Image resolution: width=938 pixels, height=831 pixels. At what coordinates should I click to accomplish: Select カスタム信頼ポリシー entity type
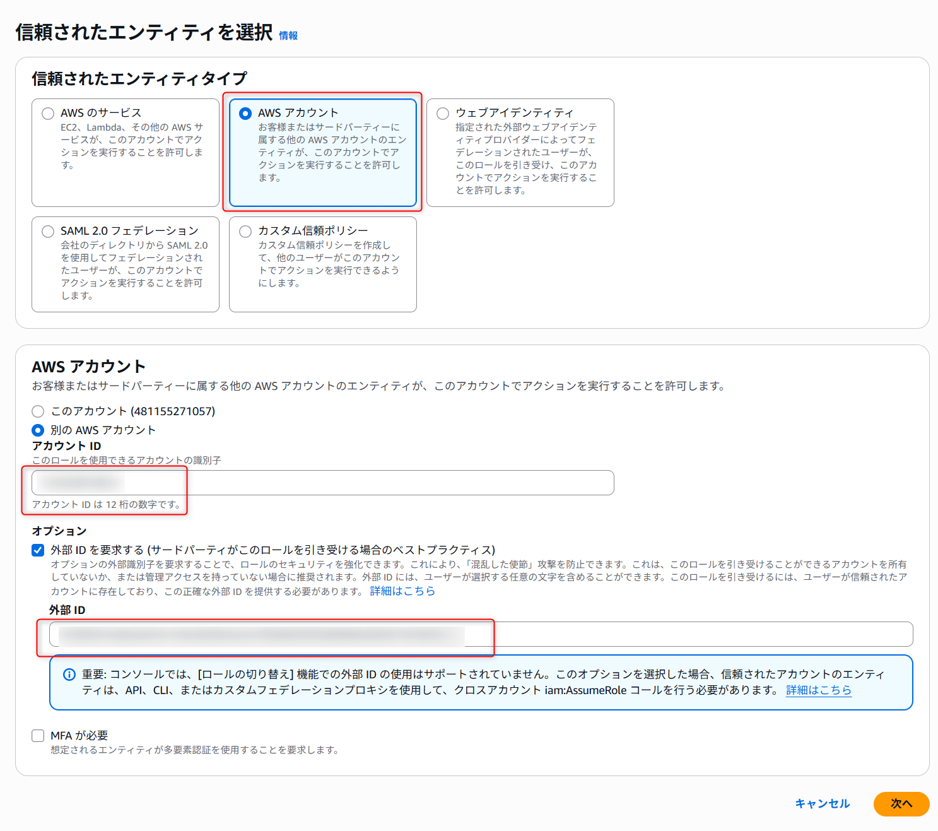click(245, 232)
